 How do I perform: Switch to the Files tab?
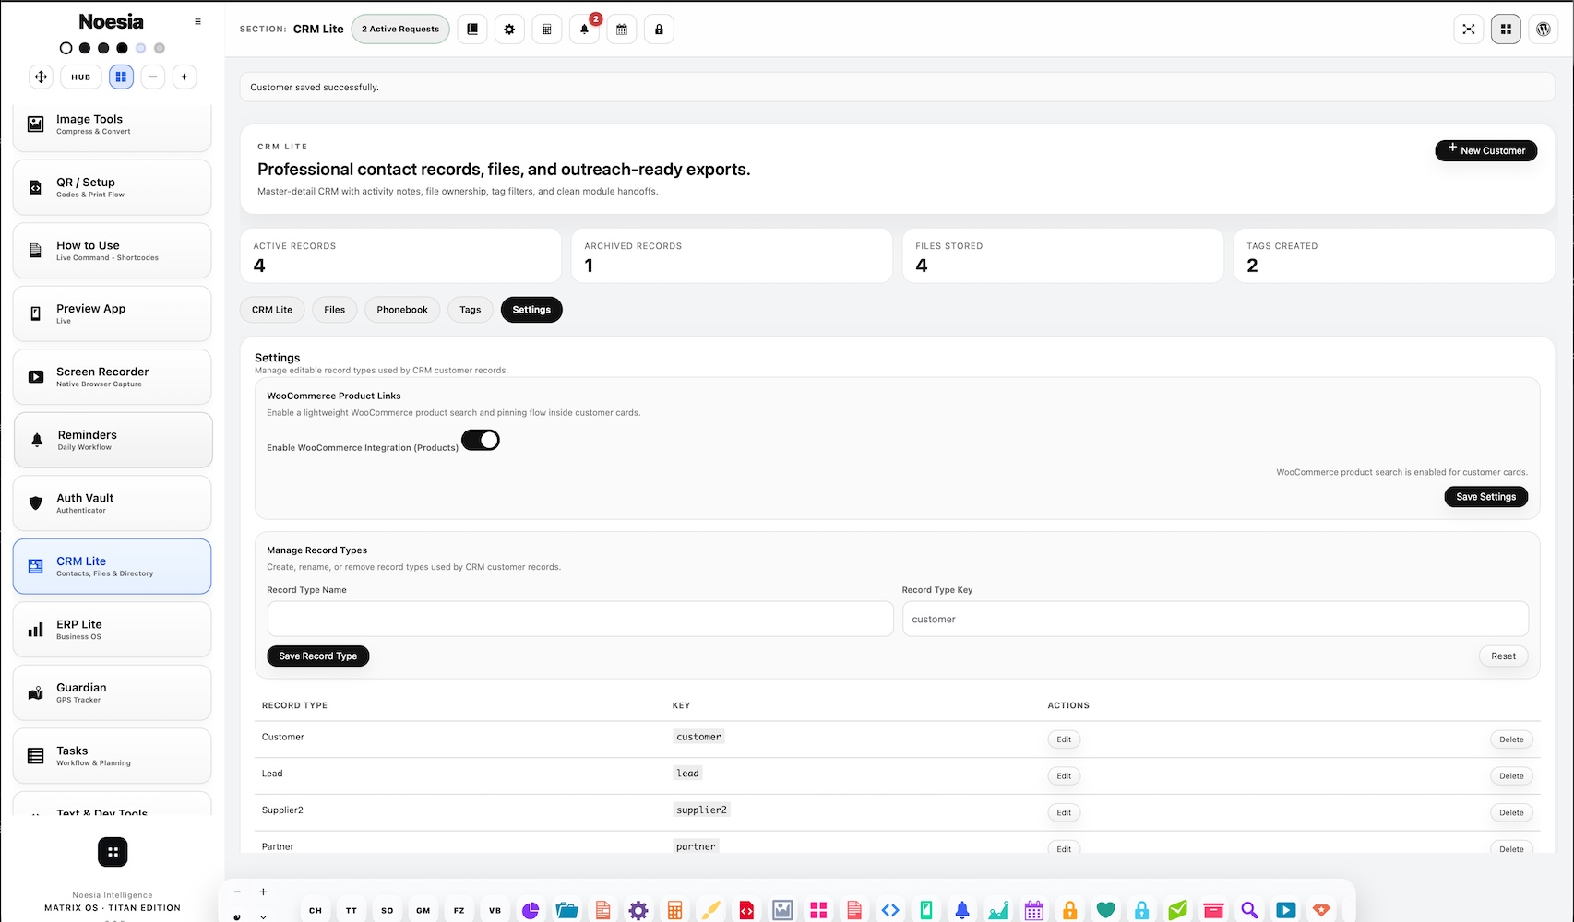335,310
